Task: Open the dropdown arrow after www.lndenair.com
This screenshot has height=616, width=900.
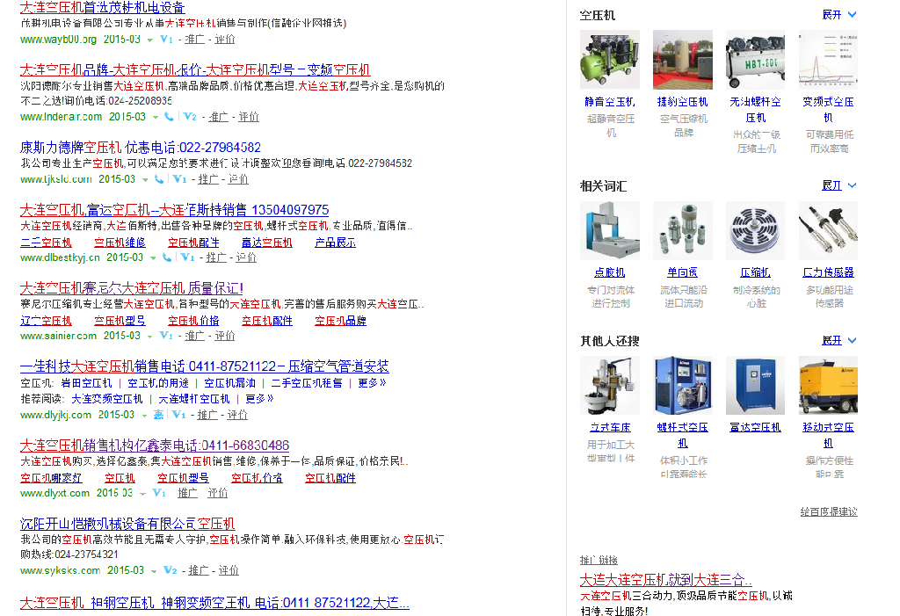Action: [x=156, y=117]
